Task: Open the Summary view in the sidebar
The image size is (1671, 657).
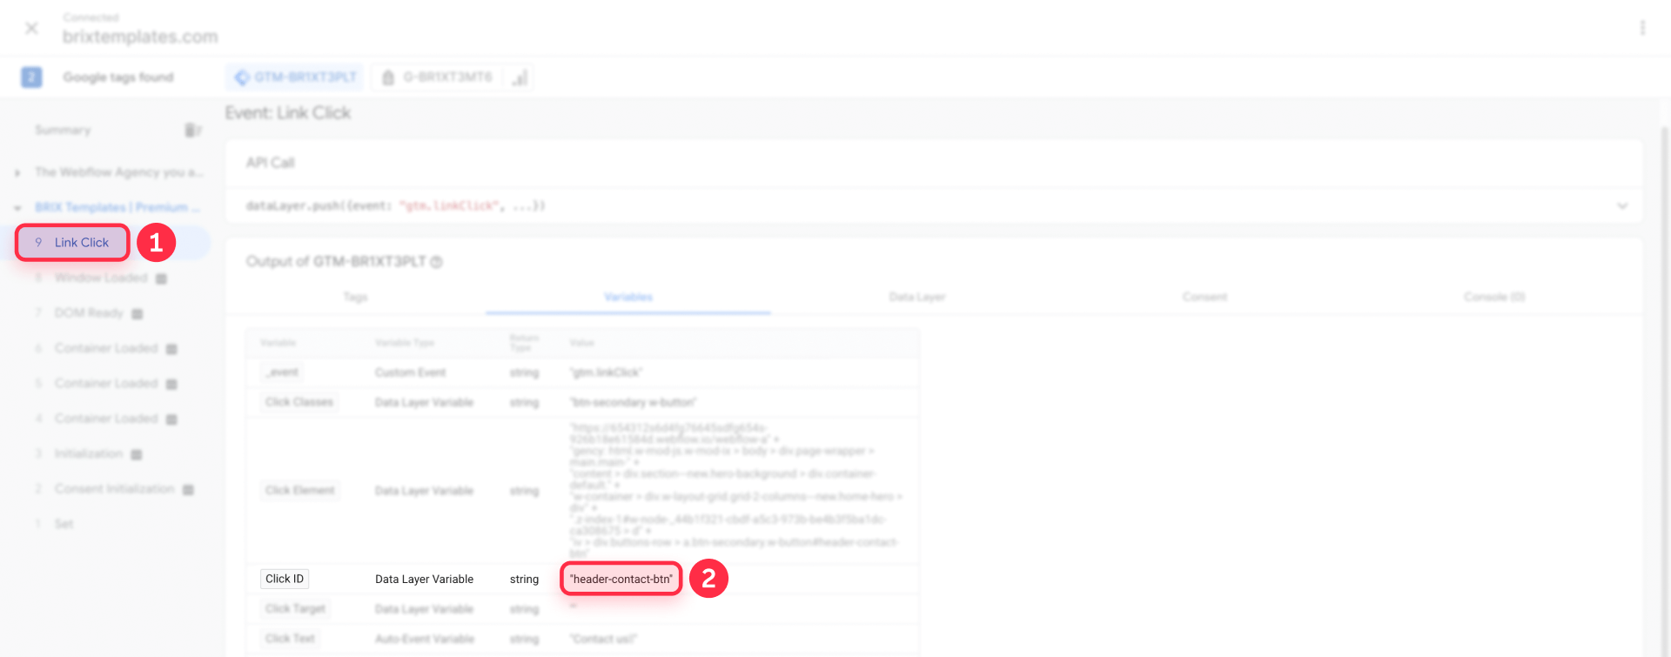Action: (x=63, y=130)
